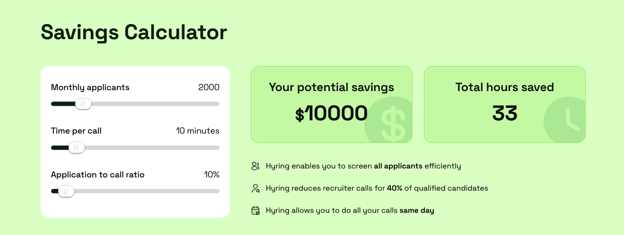624x235 pixels.
Task: Click the 10 minutes value
Action: coord(198,131)
